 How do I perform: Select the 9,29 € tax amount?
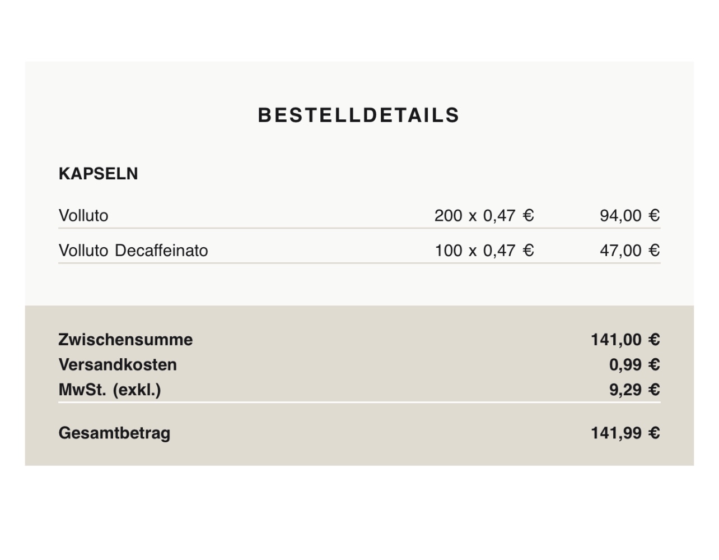(634, 390)
